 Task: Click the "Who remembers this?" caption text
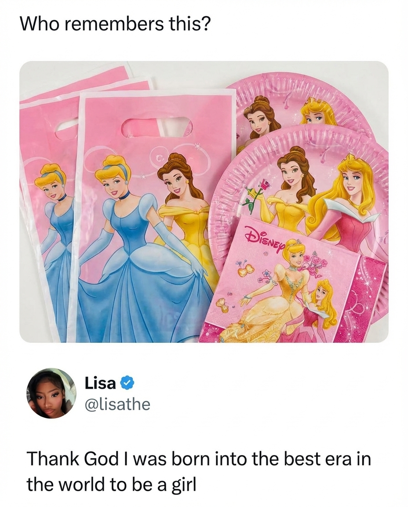[x=115, y=24]
